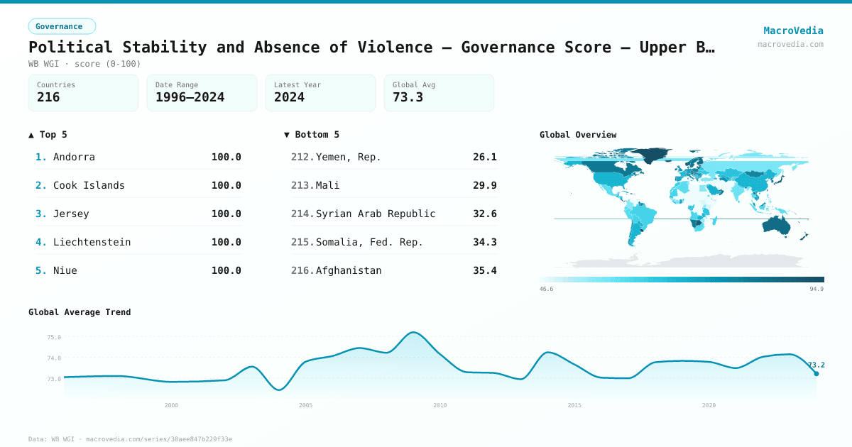Click the 75.0 y-axis label

point(55,338)
